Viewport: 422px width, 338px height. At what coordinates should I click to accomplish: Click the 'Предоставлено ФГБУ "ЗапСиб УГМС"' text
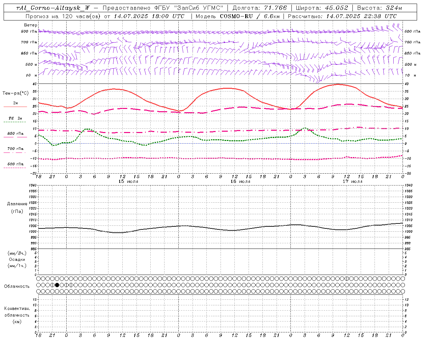click(163, 8)
